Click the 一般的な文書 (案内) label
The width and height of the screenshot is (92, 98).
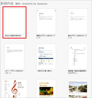(x=44, y=71)
